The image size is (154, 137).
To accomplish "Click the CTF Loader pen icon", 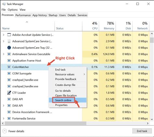I will 9,93.
